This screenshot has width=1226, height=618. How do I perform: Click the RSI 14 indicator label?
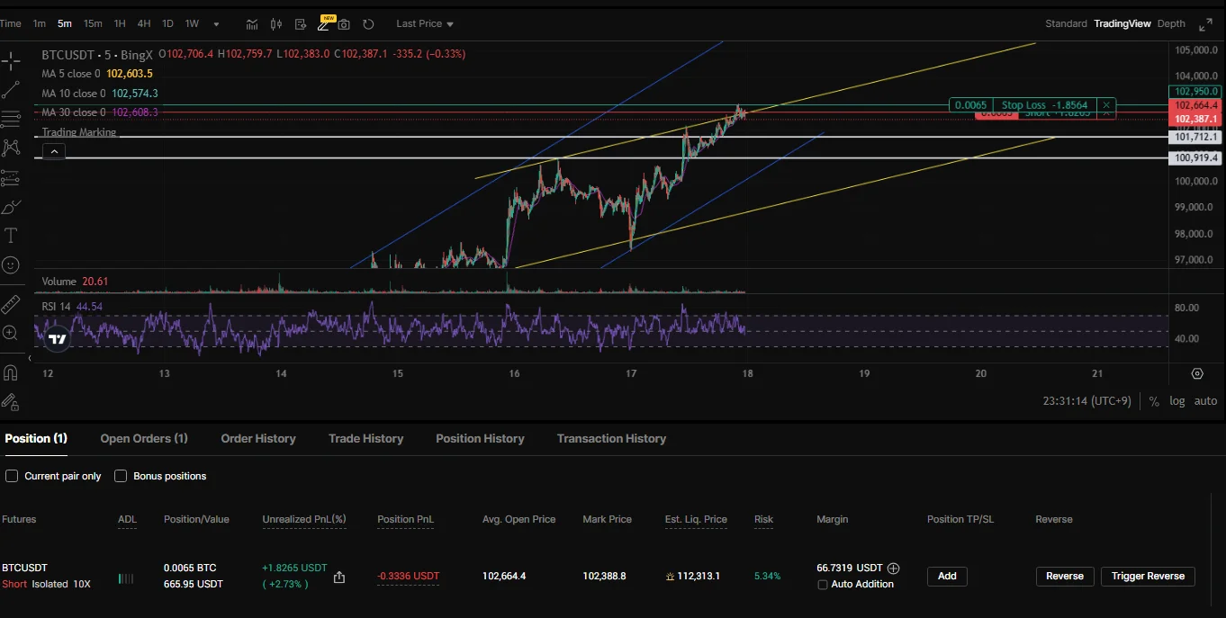point(56,307)
